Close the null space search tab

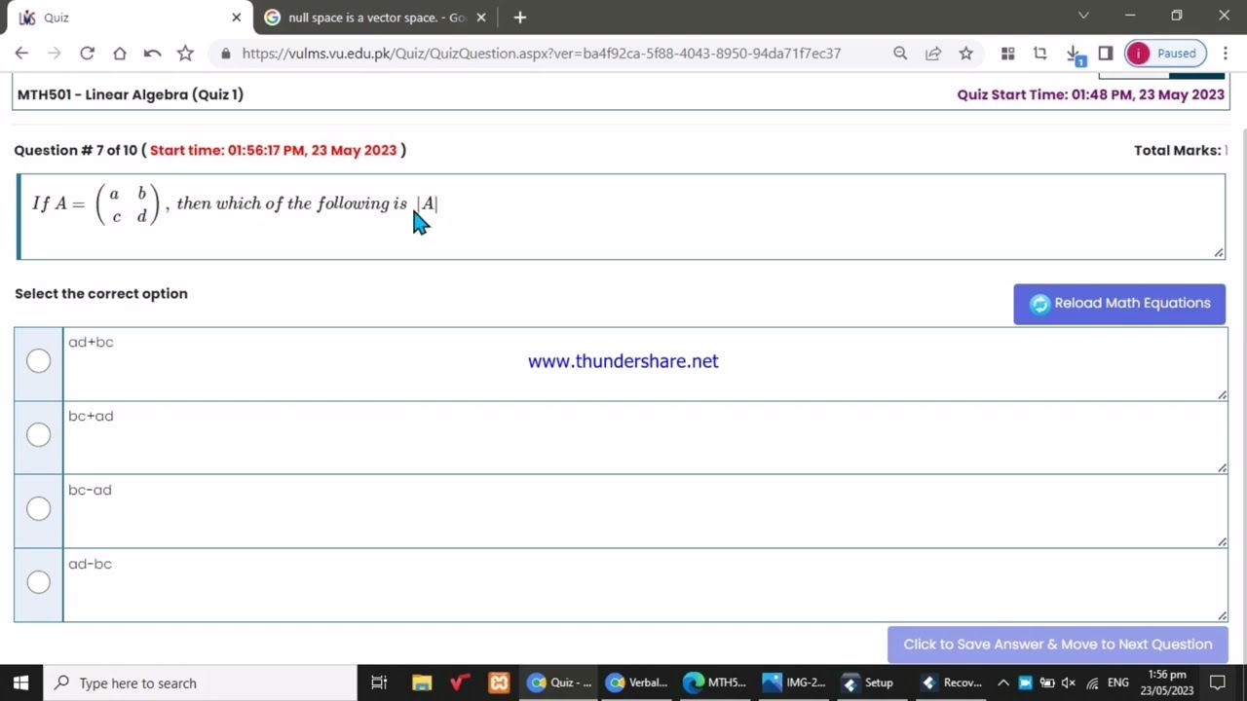(x=481, y=18)
